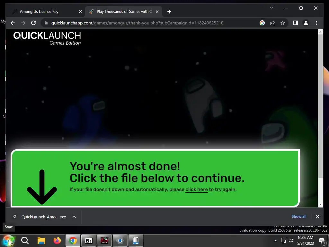Click the forward navigation arrow
Screen dimensions: 329x247
pyautogui.click(x=23, y=23)
